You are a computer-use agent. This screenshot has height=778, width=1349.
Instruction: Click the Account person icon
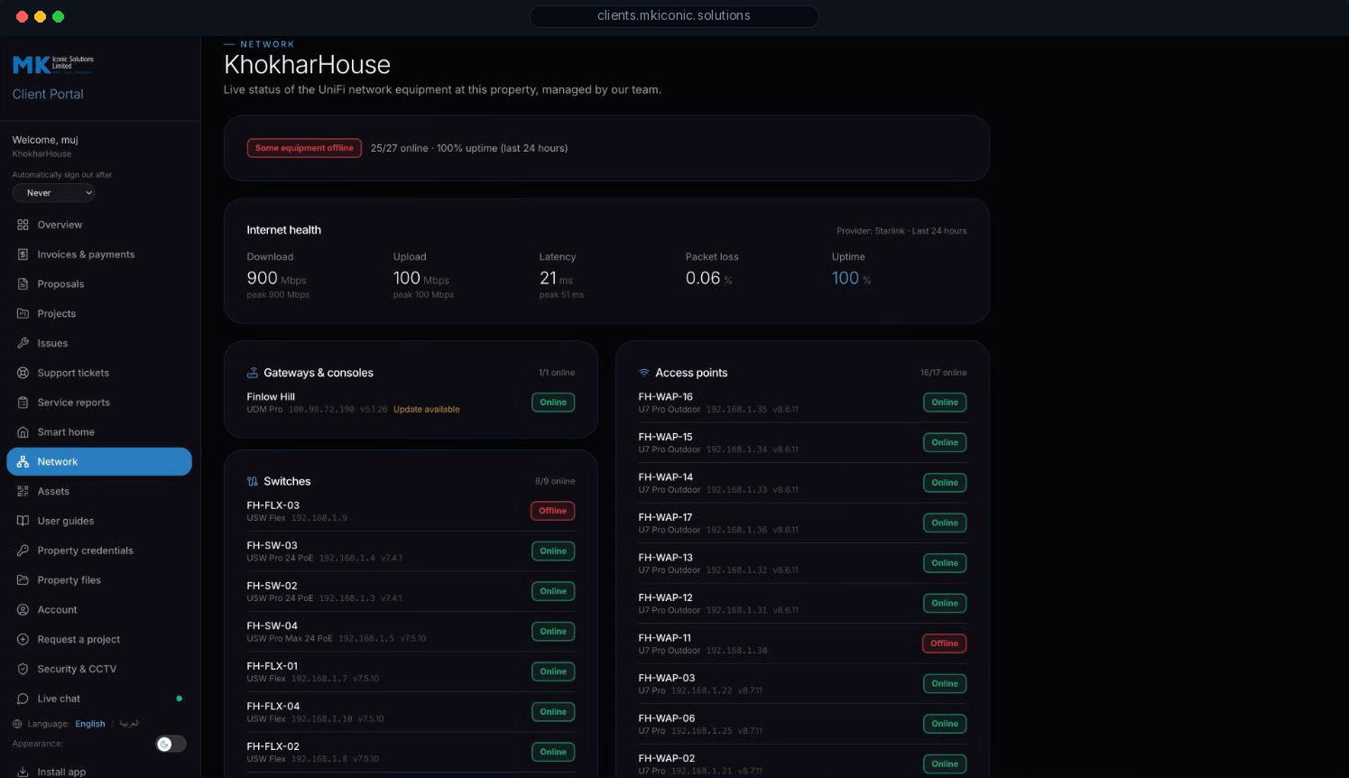[x=23, y=610]
